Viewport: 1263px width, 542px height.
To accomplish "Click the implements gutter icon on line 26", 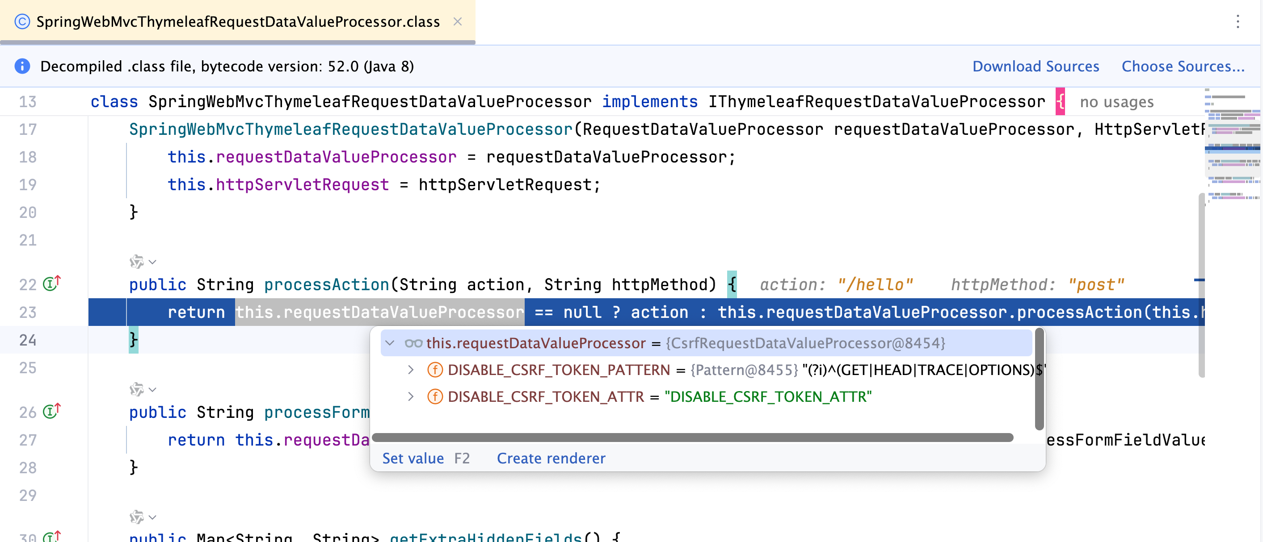I will (51, 411).
